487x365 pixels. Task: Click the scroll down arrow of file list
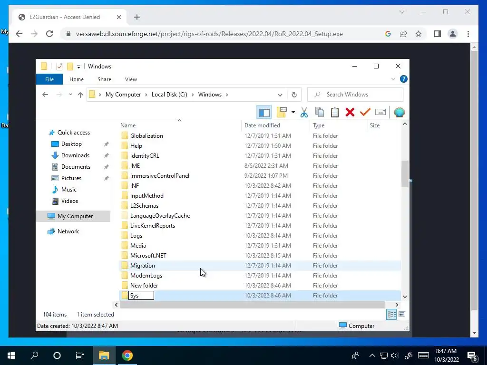(x=405, y=297)
